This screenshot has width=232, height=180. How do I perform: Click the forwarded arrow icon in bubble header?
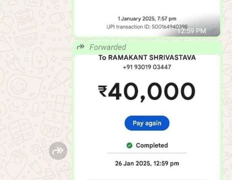pyautogui.click(x=81, y=47)
